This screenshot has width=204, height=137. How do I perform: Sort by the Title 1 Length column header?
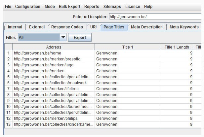[177, 47]
